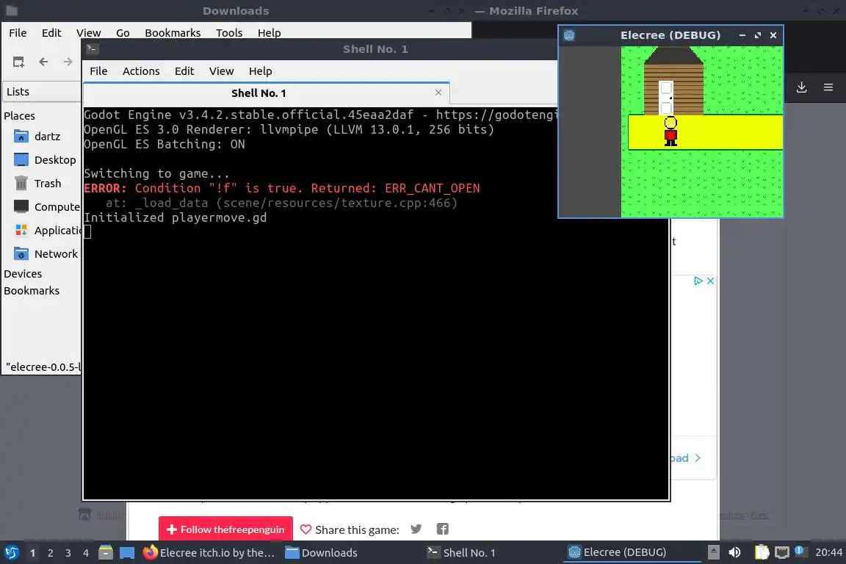Viewport: 846px width, 564px height.
Task: Open Firefox downloads arrow icon
Action: pyautogui.click(x=801, y=87)
